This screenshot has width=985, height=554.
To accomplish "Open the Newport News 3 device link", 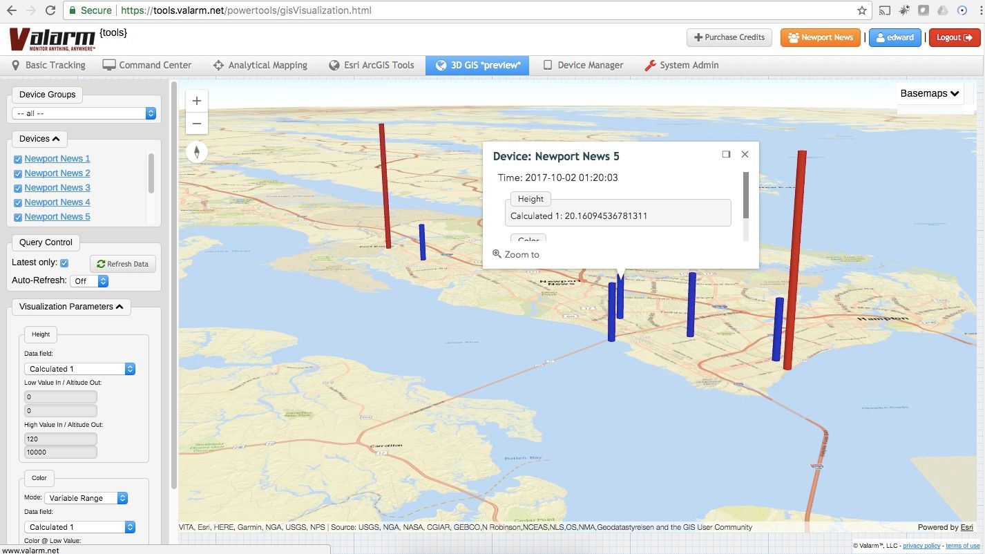I will click(56, 187).
